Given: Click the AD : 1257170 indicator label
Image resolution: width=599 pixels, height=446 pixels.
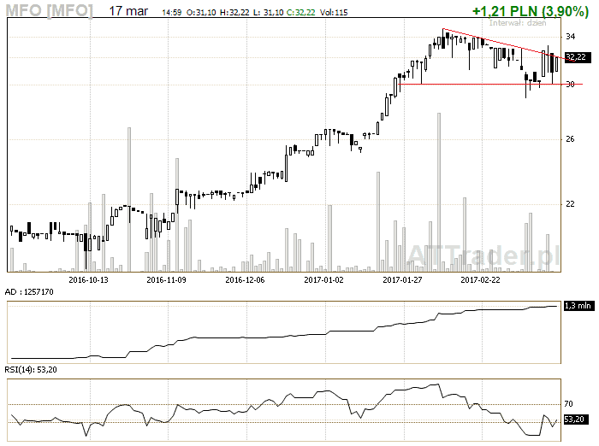Looking at the screenshot, I should coord(31,291).
